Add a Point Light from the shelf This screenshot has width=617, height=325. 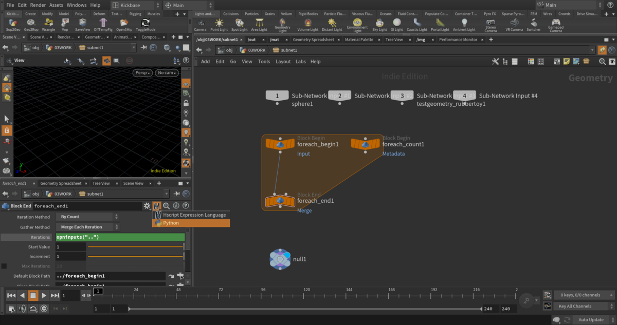pyautogui.click(x=219, y=25)
